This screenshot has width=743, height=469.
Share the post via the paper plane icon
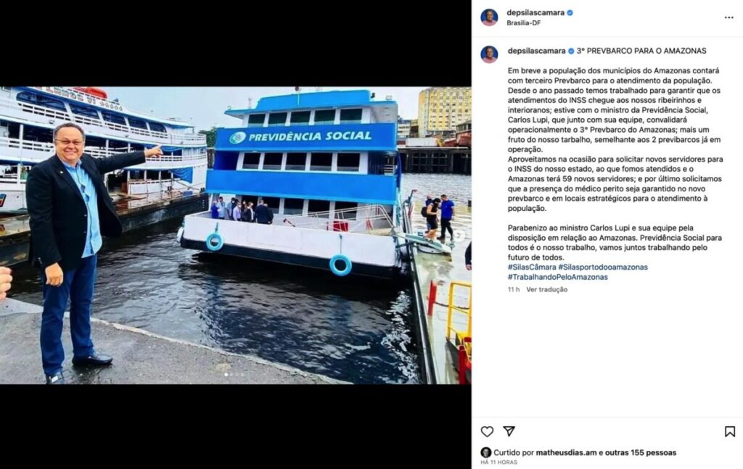point(509,431)
